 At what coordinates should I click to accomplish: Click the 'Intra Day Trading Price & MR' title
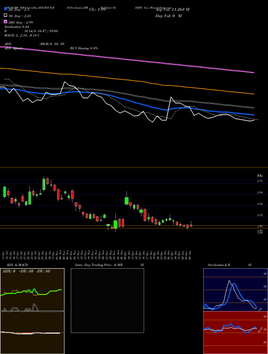(x=99, y=265)
